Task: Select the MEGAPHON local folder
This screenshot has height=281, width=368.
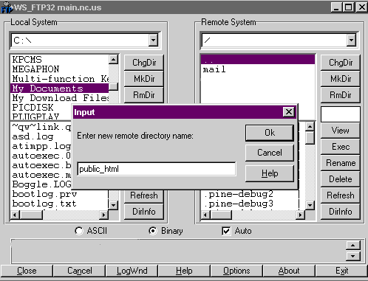Action: pos(59,69)
